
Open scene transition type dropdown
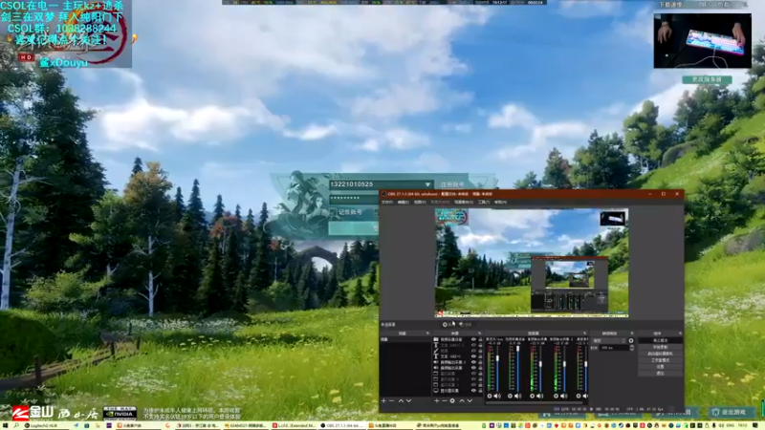610,340
